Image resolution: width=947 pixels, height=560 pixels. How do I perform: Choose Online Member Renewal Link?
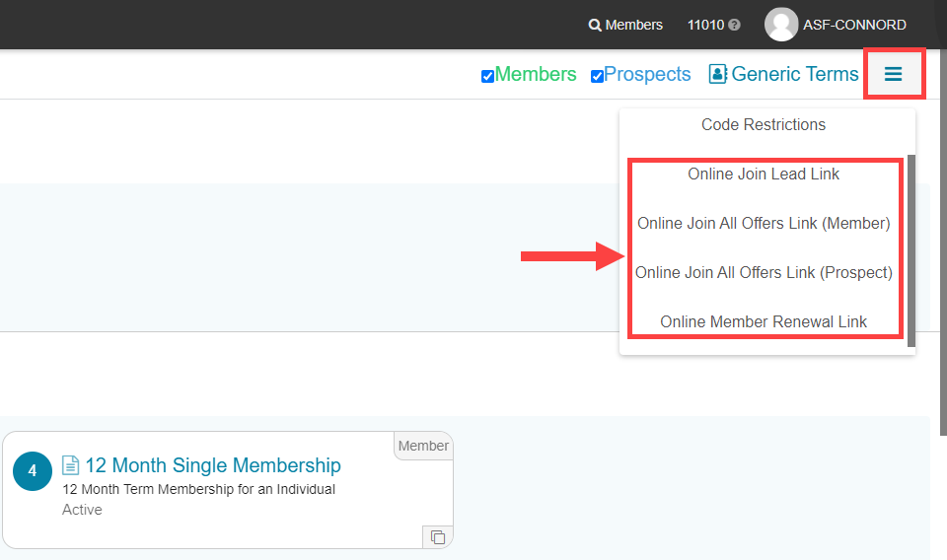[764, 321]
